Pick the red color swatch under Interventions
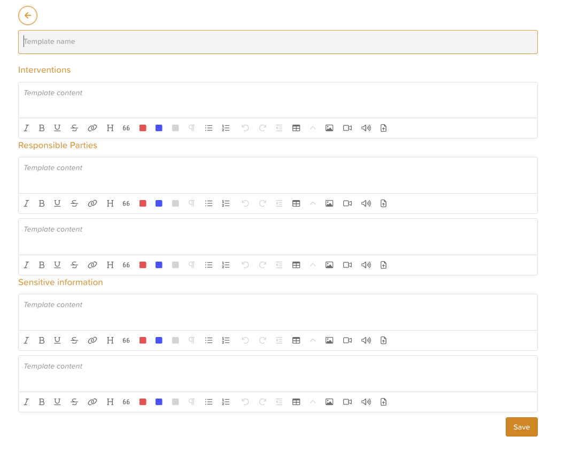Screen dimensions: 564x467 pyautogui.click(x=143, y=128)
